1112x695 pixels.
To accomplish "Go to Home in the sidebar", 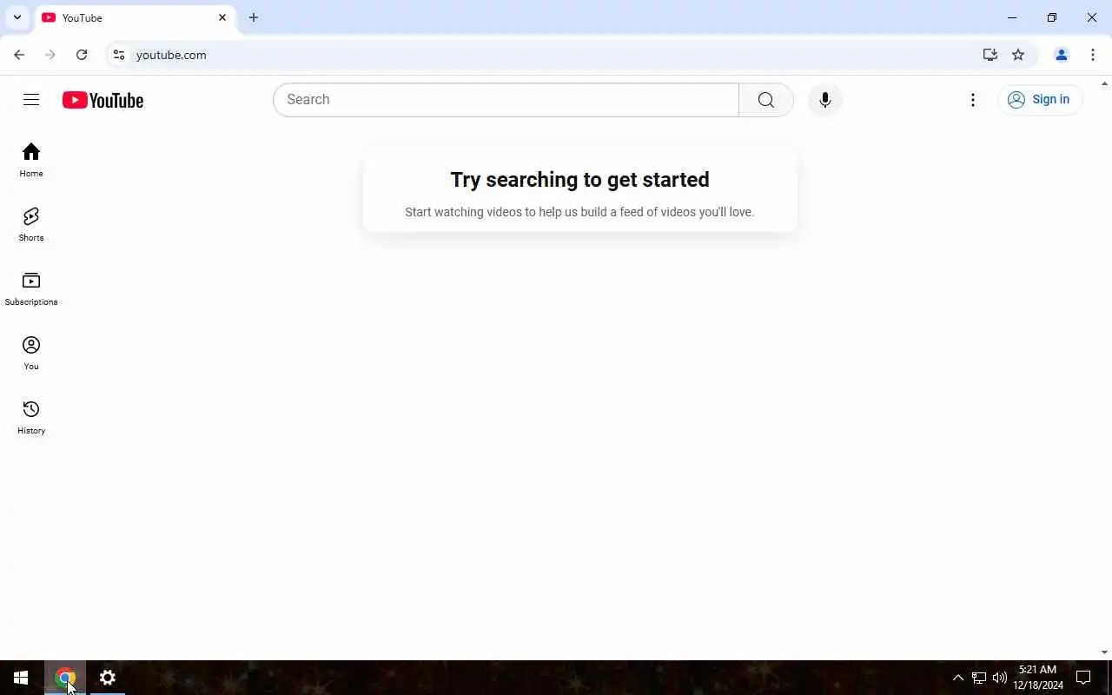I will 31,160.
